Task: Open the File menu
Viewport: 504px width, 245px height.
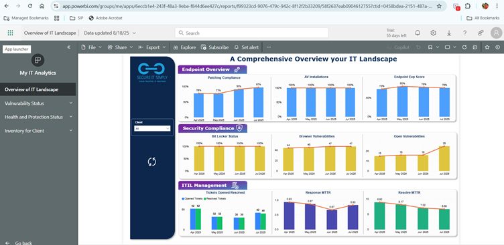Action: click(92, 47)
